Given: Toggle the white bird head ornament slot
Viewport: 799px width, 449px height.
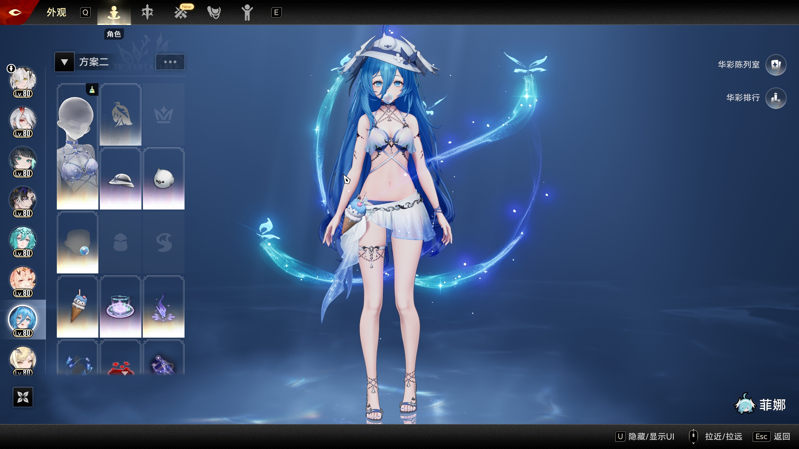Looking at the screenshot, I should coord(164,179).
